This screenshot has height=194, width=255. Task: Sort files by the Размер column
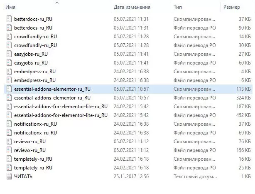pos(231,7)
